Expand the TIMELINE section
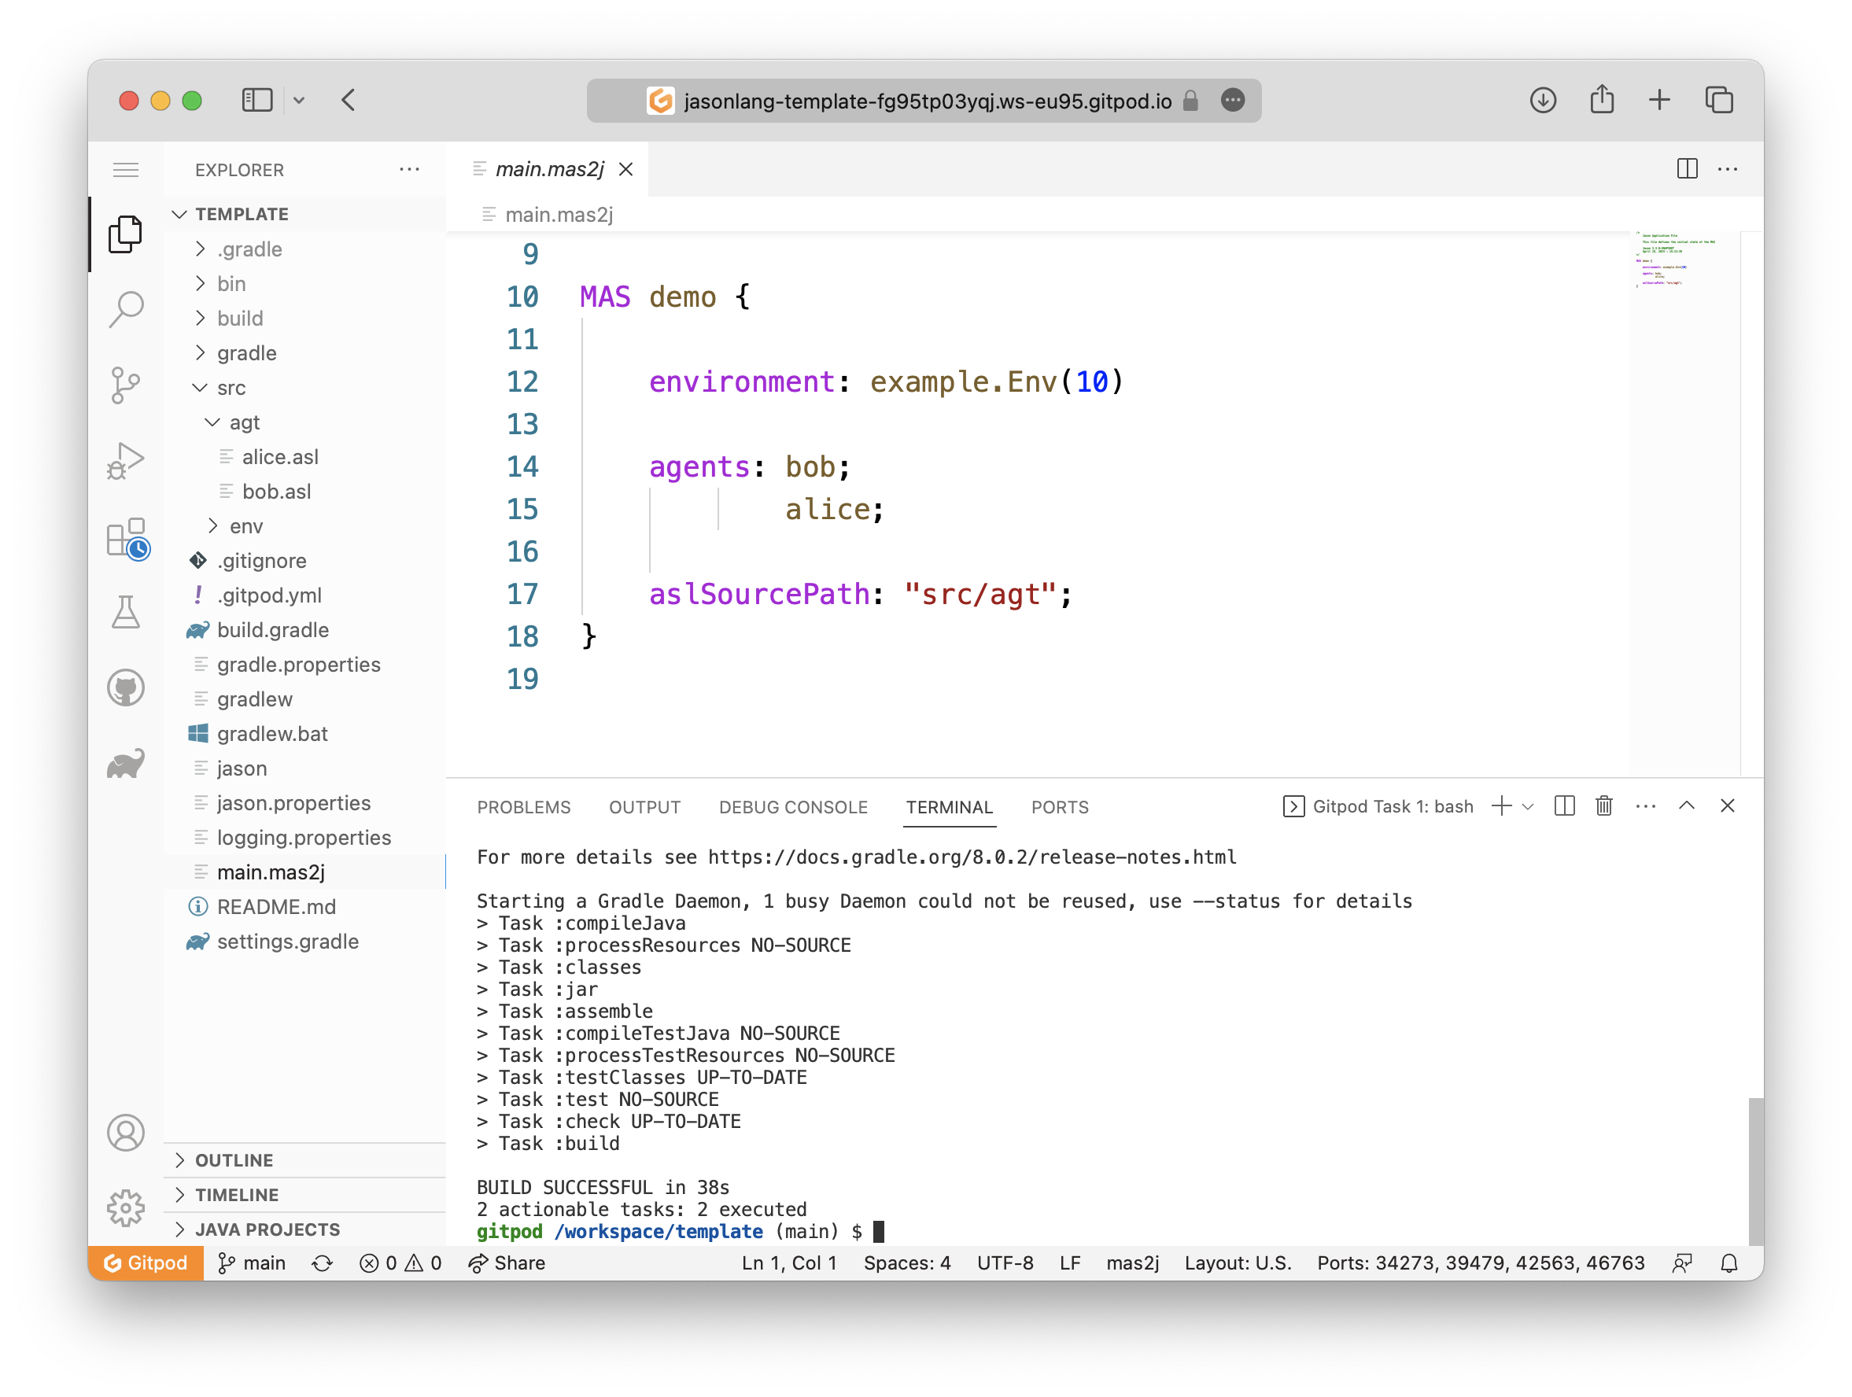The height and width of the screenshot is (1397, 1852). (304, 1194)
